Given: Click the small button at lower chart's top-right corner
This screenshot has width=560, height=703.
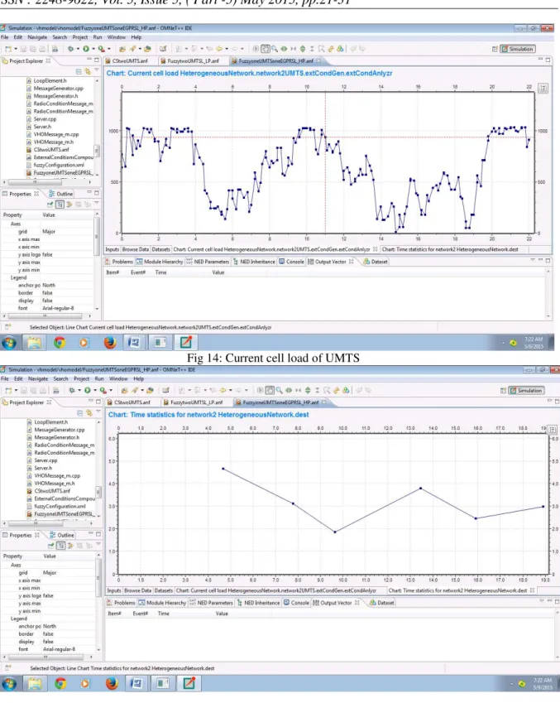Looking at the screenshot, I should (553, 430).
